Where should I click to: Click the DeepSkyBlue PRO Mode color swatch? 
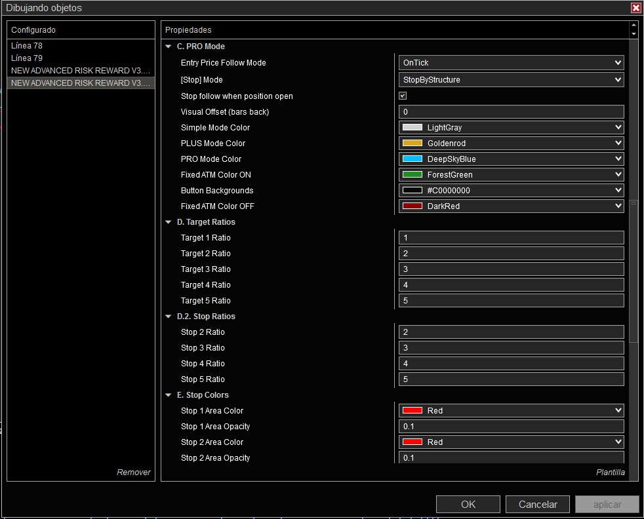(x=413, y=159)
